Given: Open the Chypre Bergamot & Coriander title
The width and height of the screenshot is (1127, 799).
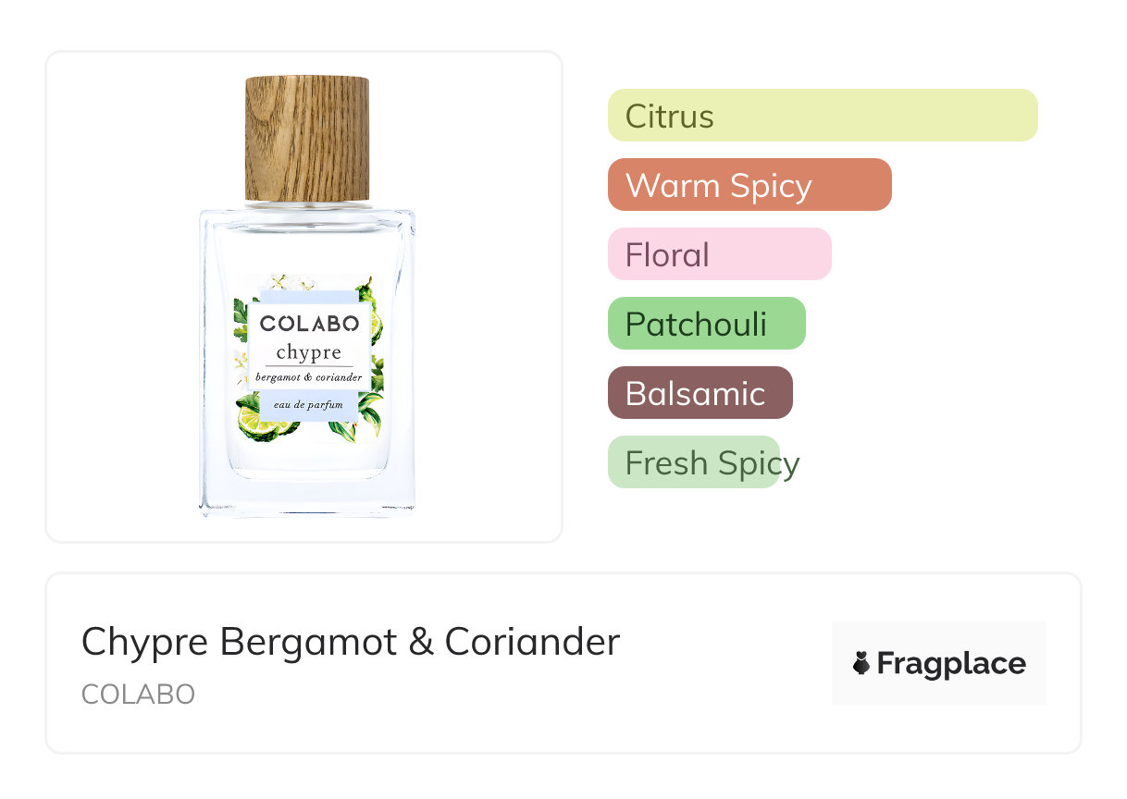Looking at the screenshot, I should tap(350, 642).
